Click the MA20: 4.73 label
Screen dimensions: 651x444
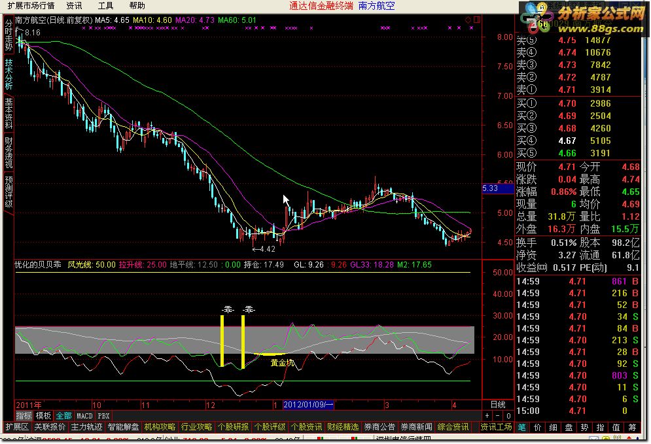pyautogui.click(x=195, y=20)
